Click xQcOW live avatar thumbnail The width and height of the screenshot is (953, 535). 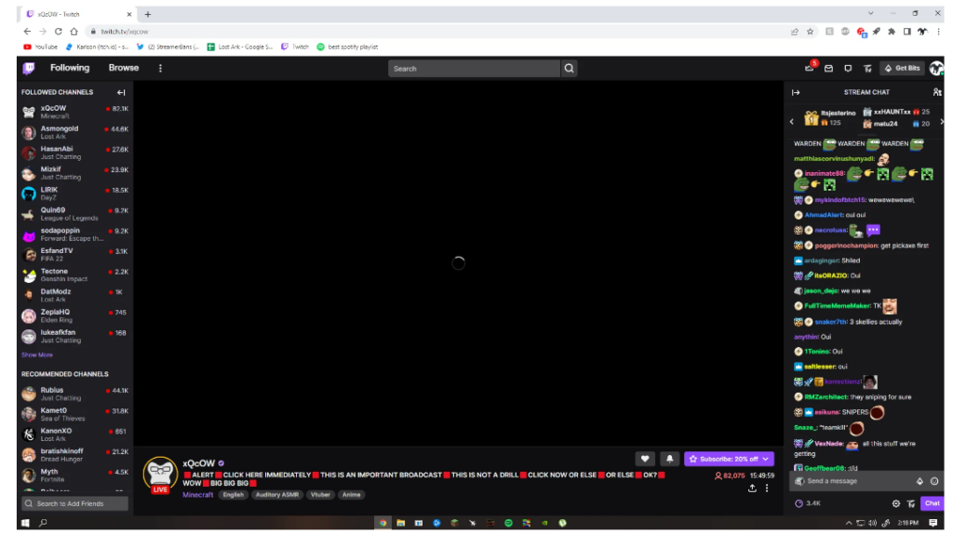pyautogui.click(x=160, y=475)
